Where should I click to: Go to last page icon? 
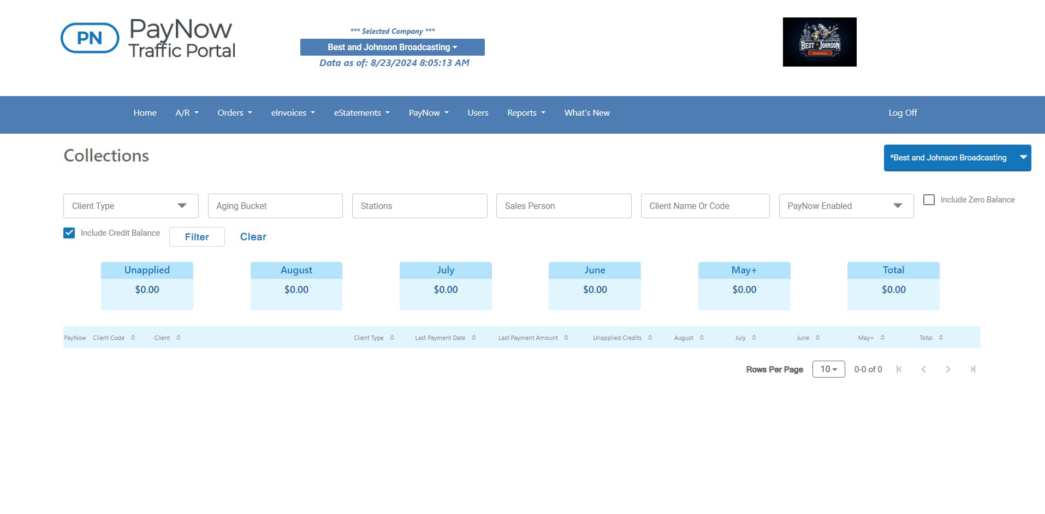tap(972, 369)
